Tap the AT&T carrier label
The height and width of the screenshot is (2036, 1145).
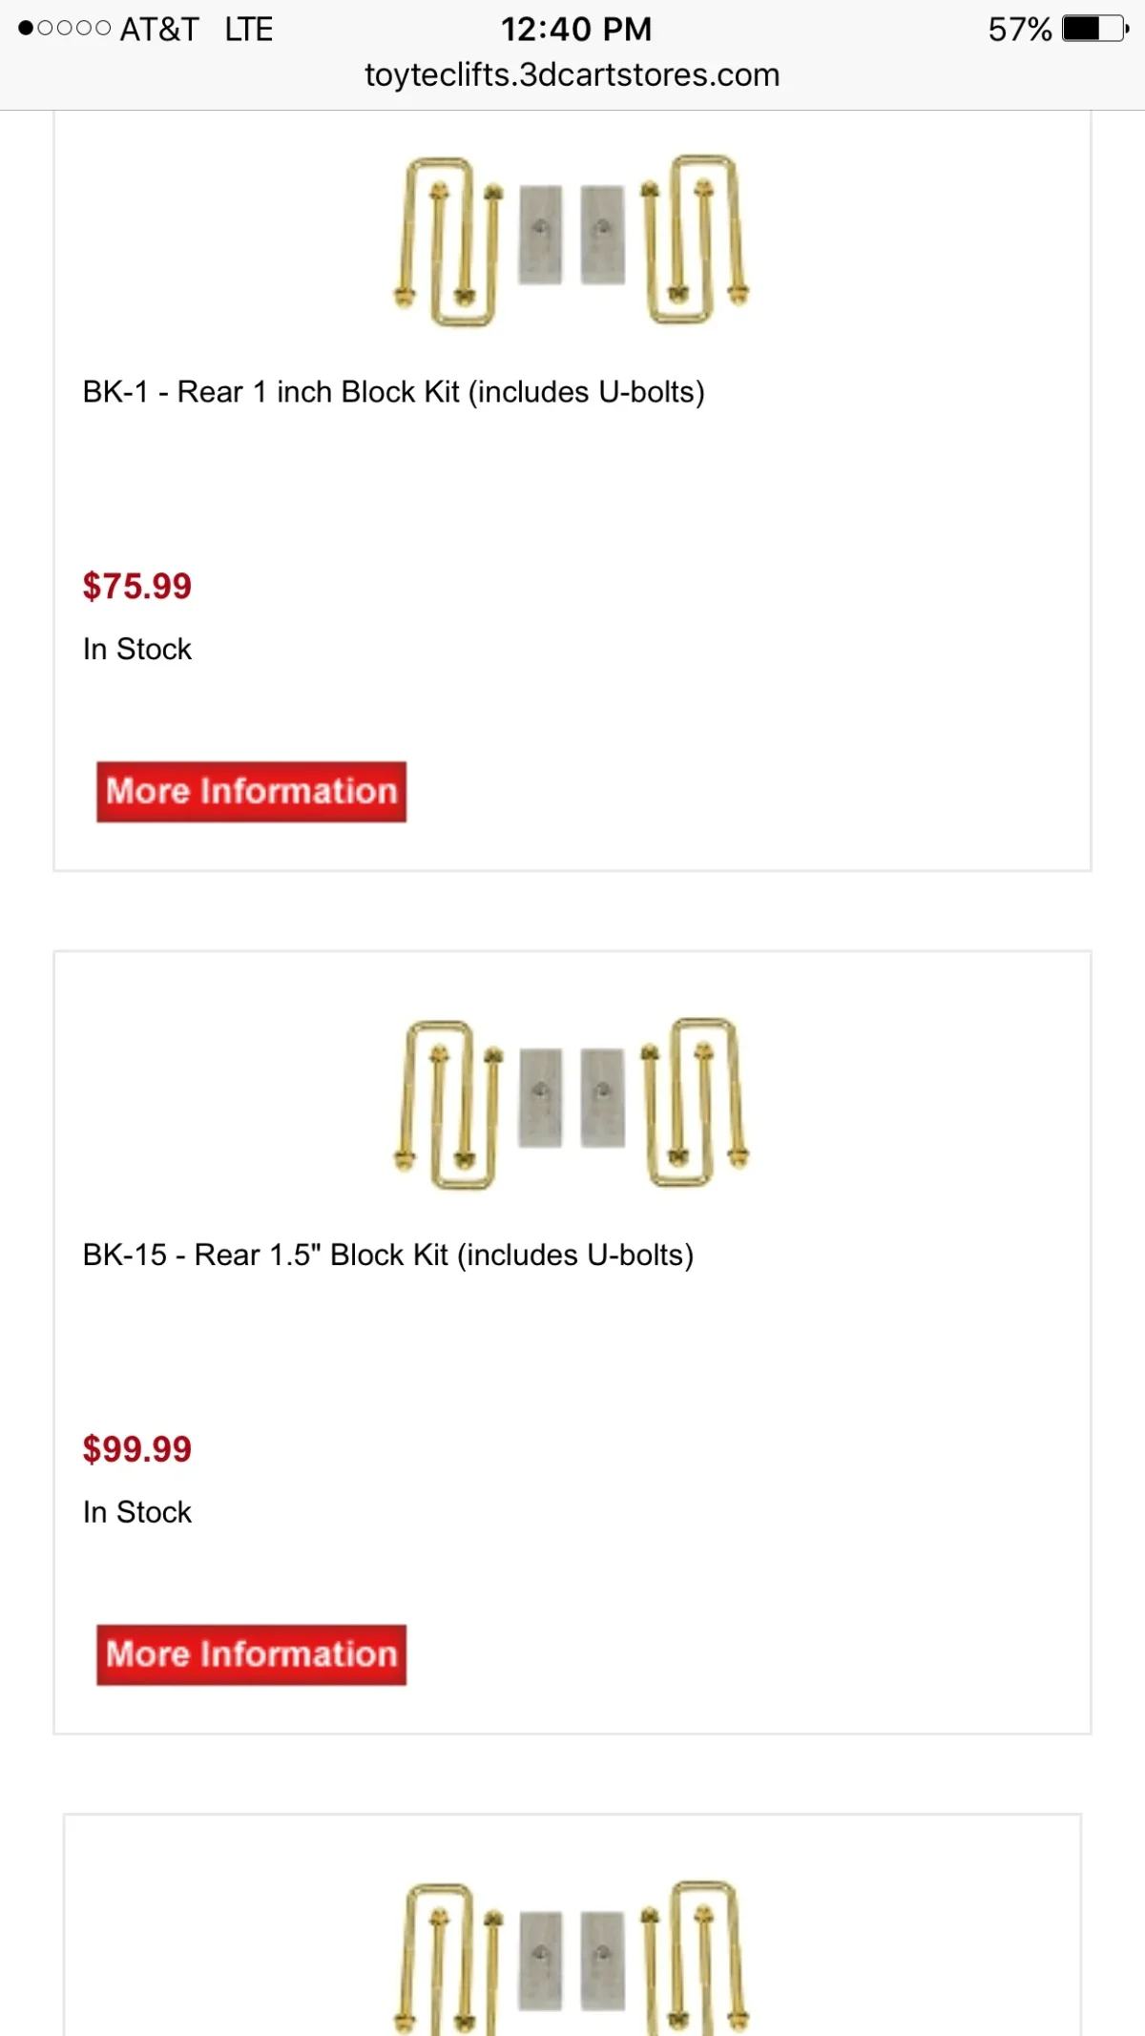159,29
